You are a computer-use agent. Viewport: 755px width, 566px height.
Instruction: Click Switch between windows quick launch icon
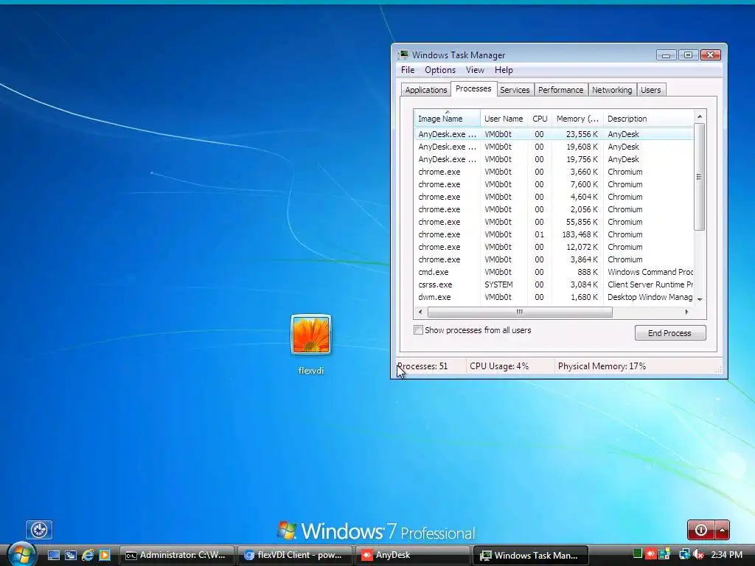[x=71, y=555]
